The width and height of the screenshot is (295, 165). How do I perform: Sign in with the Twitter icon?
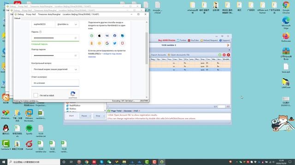pos(115,43)
